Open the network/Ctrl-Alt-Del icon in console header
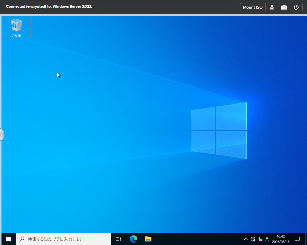 (x=272, y=7)
